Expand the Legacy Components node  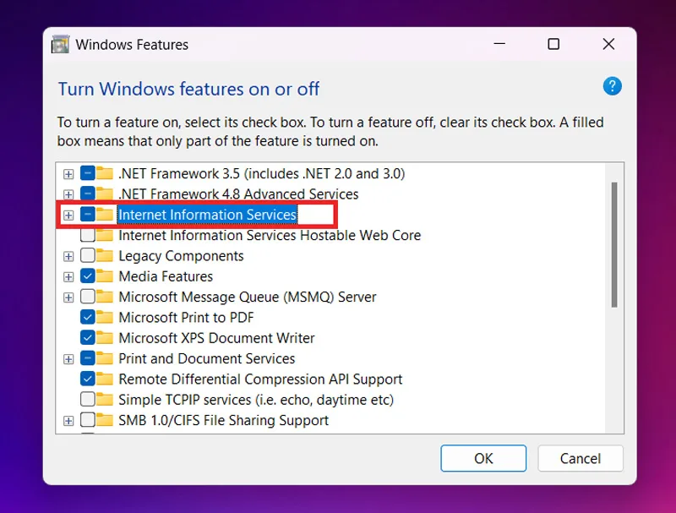pos(68,256)
